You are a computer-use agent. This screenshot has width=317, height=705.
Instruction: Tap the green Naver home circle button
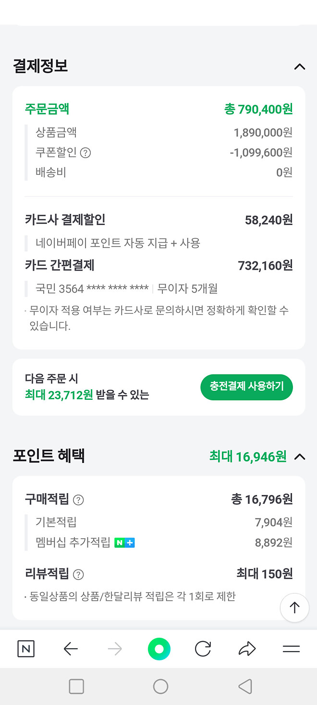point(159,649)
